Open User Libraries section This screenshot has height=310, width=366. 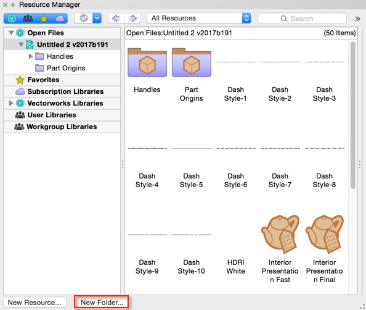(52, 115)
